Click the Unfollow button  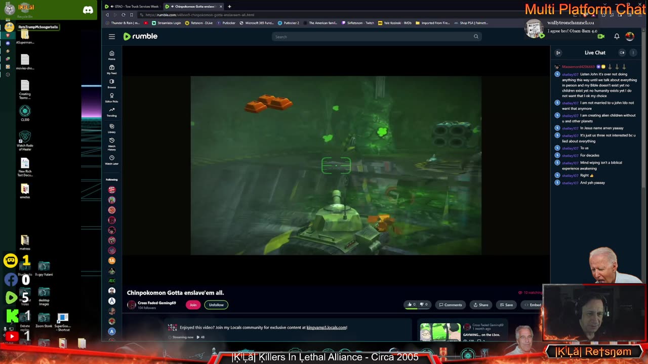click(216, 305)
